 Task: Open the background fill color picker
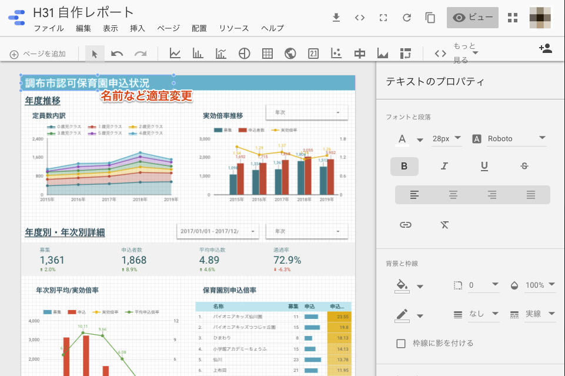tap(409, 286)
